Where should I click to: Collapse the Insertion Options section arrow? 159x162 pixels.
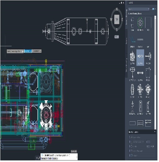point(155,132)
